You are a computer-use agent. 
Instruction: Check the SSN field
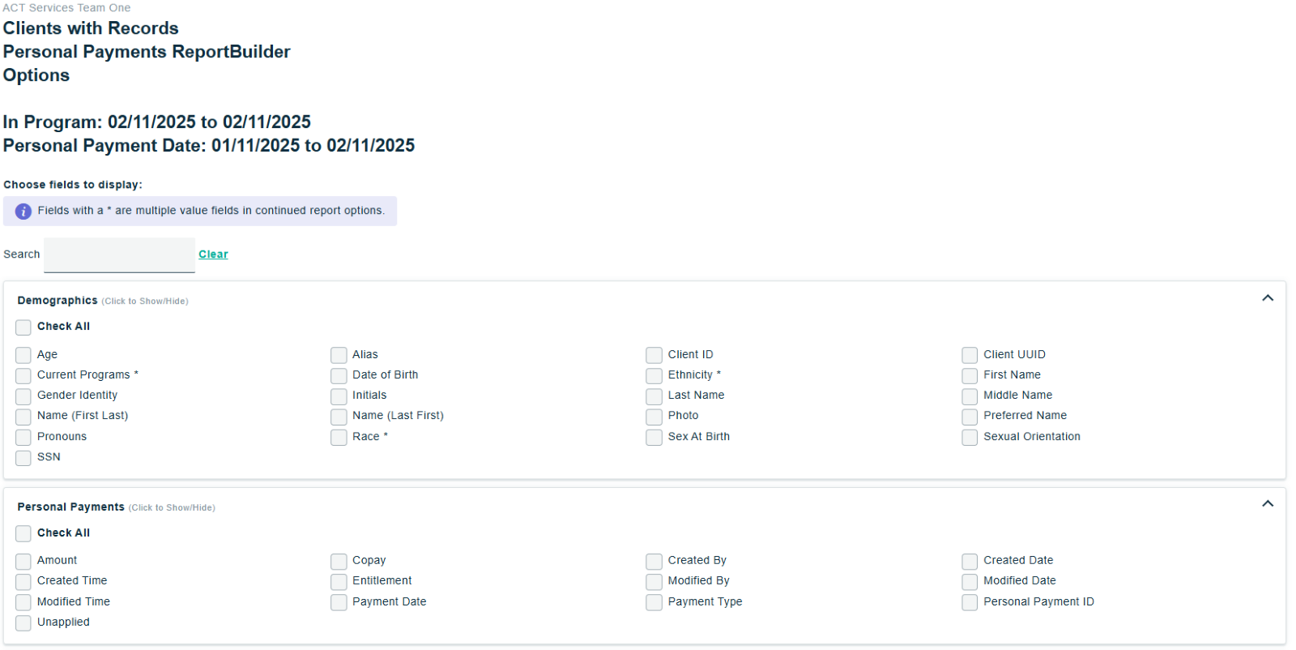point(23,458)
